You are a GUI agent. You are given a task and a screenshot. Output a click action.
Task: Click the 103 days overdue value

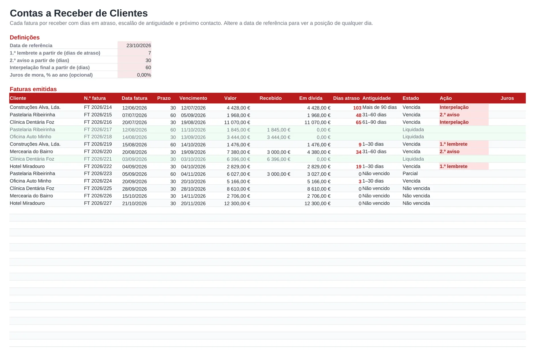point(357,108)
